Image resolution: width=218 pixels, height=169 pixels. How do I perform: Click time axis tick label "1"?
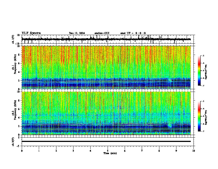pos(39,151)
